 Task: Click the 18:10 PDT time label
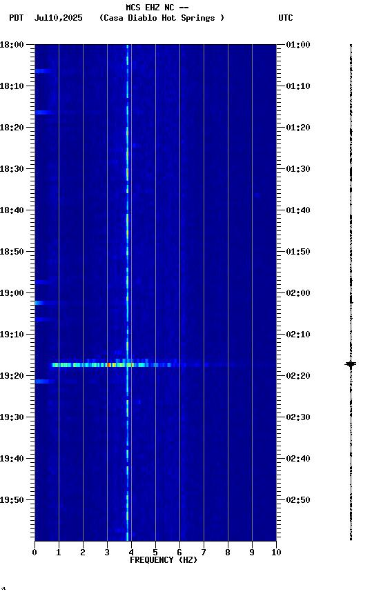pyautogui.click(x=12, y=86)
